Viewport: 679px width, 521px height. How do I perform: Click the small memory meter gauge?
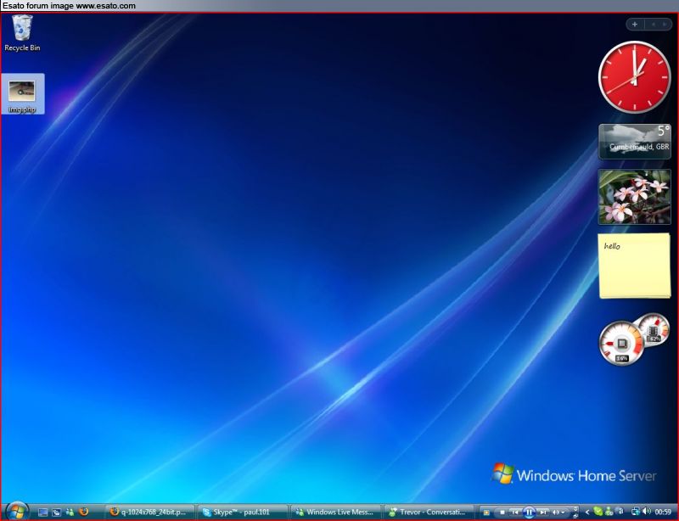[x=654, y=330]
